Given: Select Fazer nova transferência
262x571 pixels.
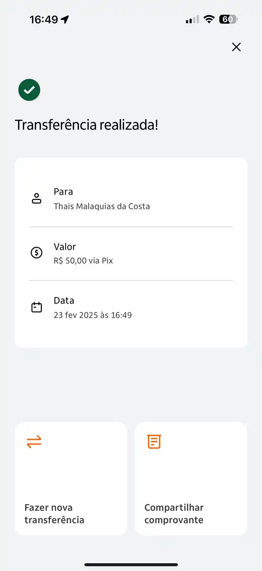Looking at the screenshot, I should [71, 479].
